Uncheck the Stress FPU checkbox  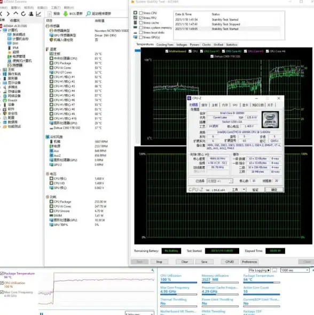141,18
